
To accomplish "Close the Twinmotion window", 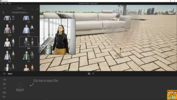I will [175, 1].
